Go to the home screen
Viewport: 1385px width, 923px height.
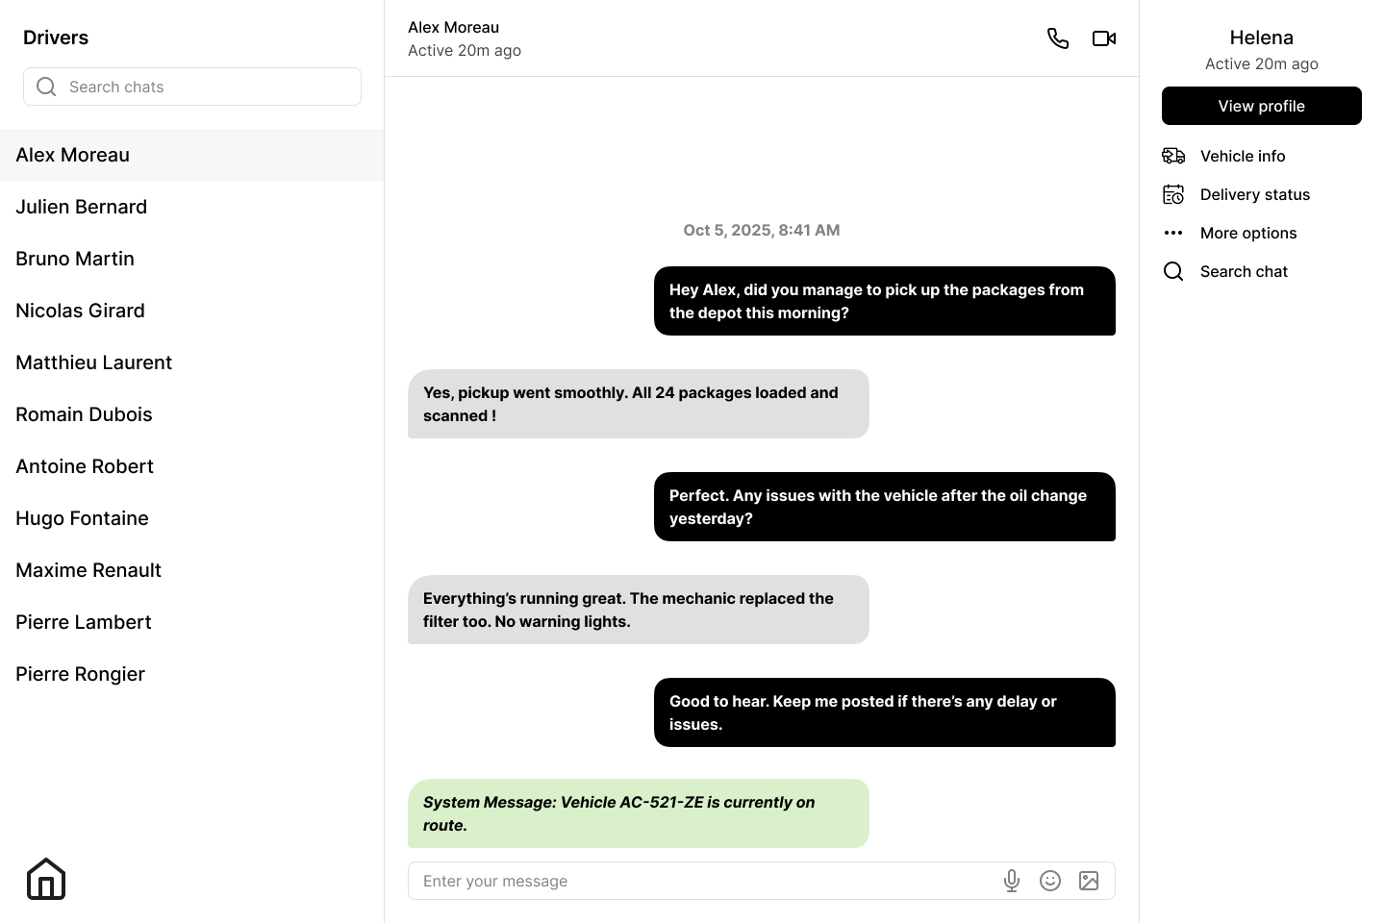click(46, 879)
